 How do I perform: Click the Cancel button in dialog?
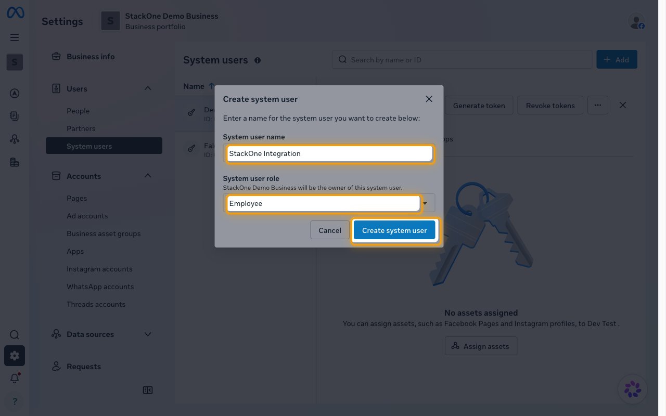[330, 230]
